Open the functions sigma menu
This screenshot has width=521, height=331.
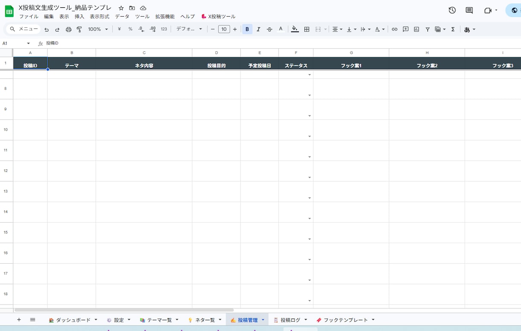(x=453, y=29)
